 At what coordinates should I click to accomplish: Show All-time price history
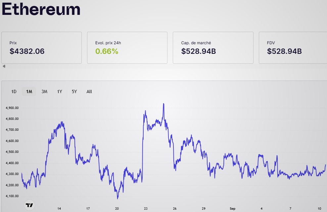[x=89, y=91]
